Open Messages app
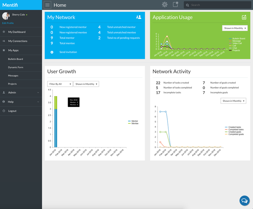This screenshot has height=209, width=253. [13, 76]
